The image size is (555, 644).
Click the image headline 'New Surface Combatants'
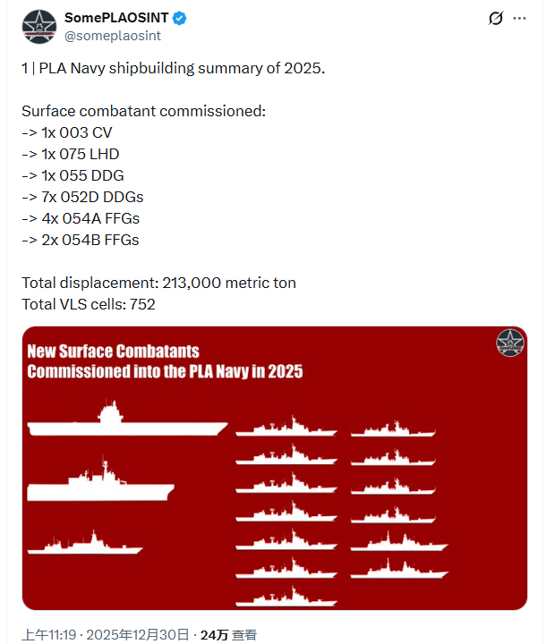114,351
